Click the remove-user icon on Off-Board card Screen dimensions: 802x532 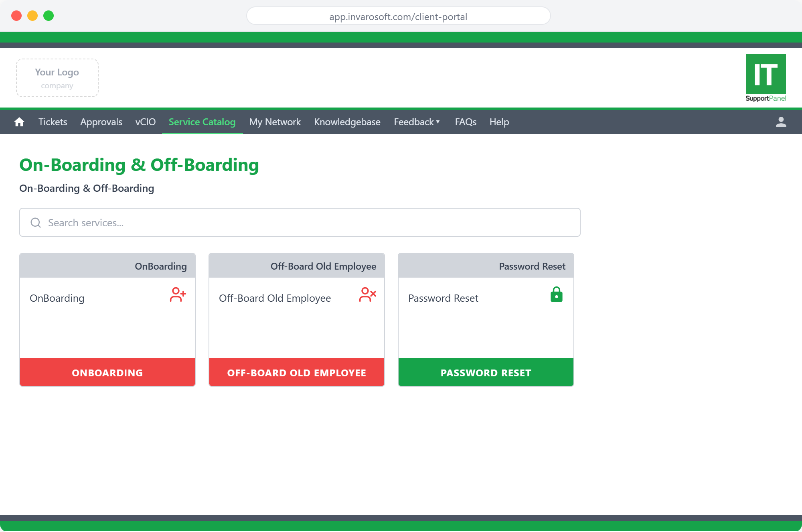pos(367,294)
